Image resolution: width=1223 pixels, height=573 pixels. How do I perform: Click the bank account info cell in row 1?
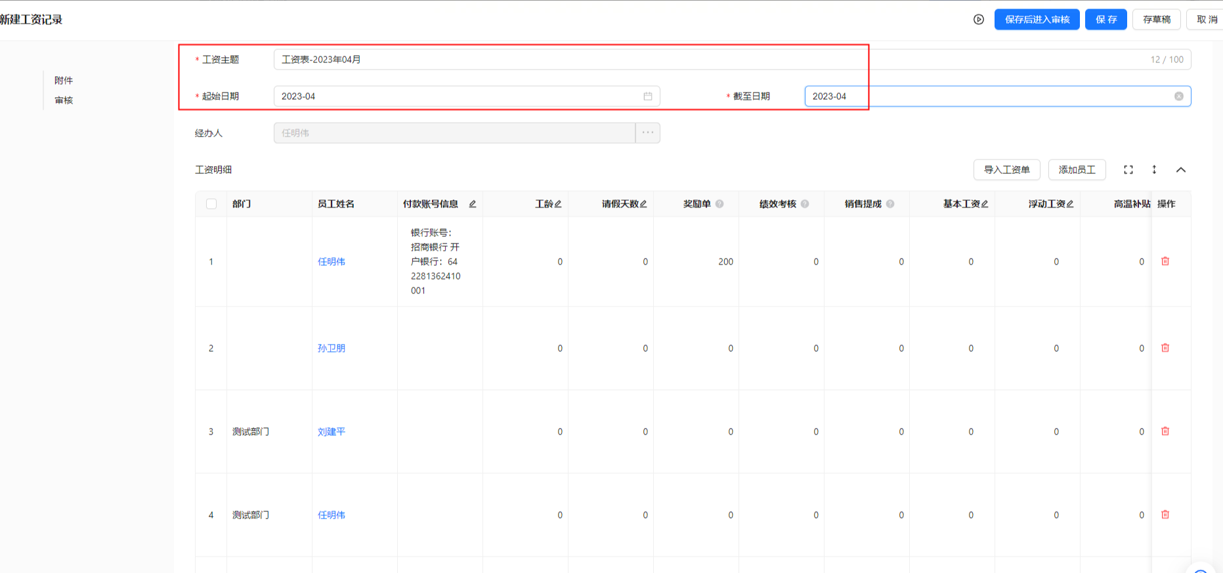[x=440, y=261]
